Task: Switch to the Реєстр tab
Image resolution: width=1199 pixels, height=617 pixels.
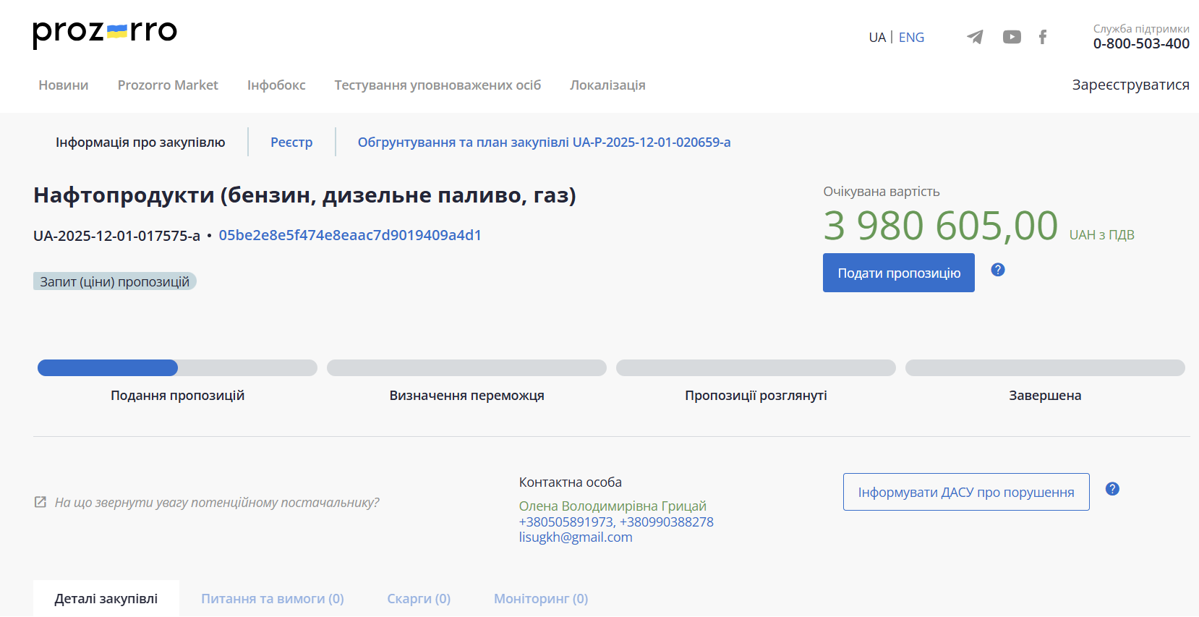Action: [x=291, y=142]
